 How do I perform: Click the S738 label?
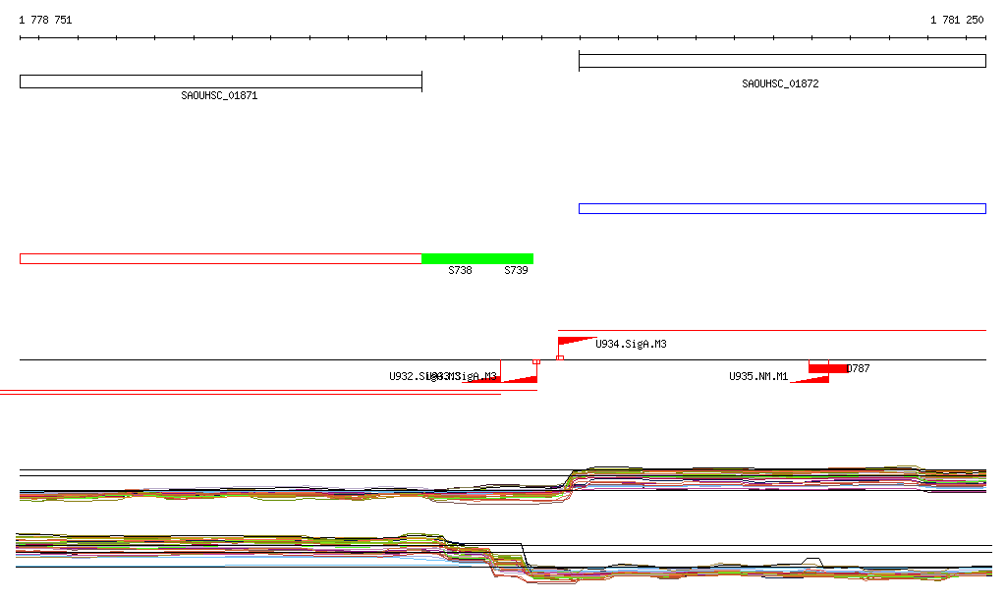coord(460,270)
